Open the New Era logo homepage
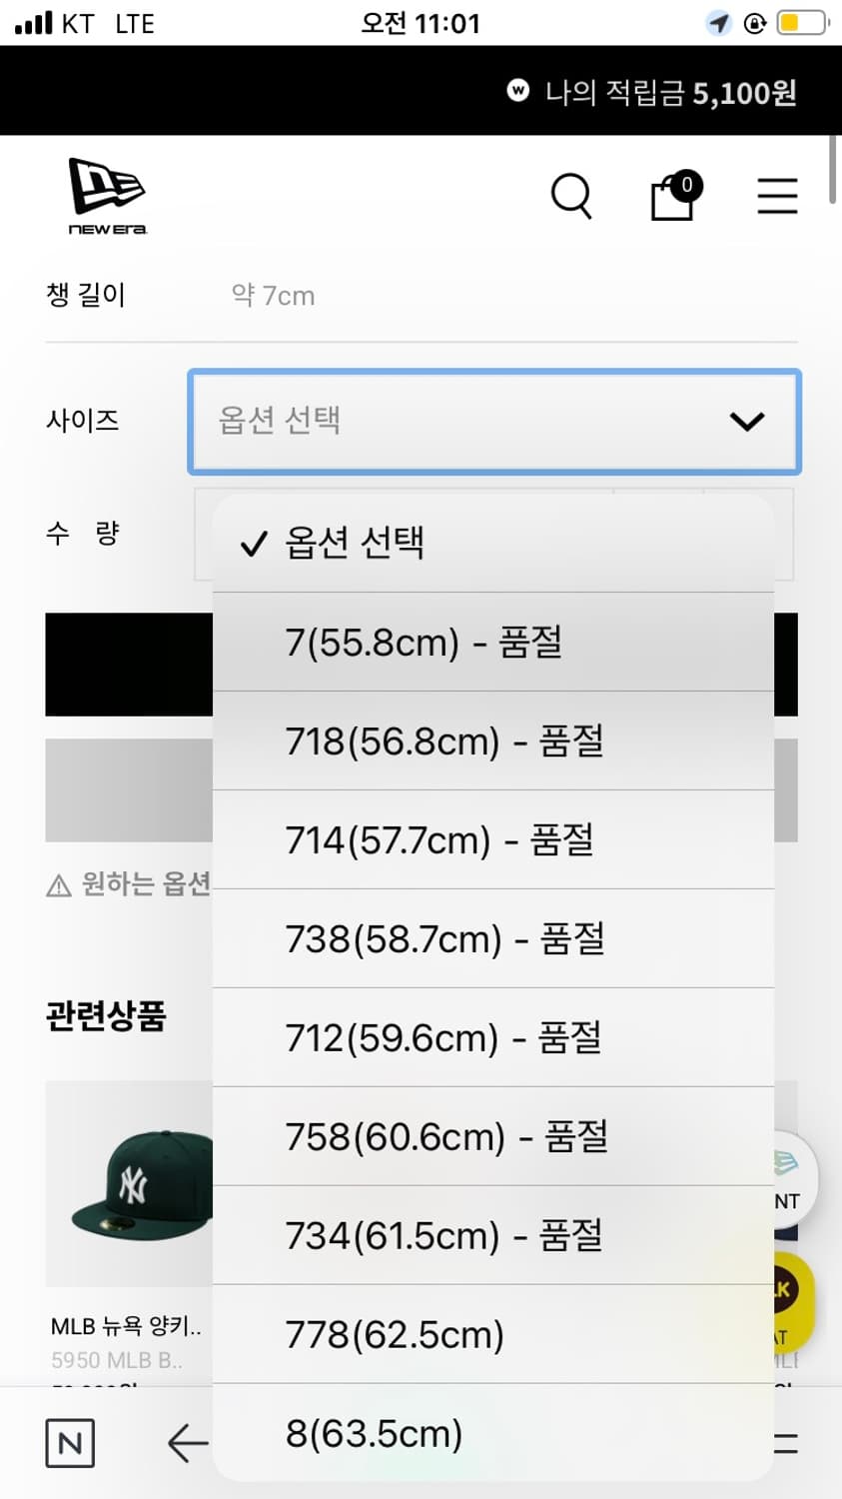Viewport: 842px width, 1499px height. tap(107, 196)
